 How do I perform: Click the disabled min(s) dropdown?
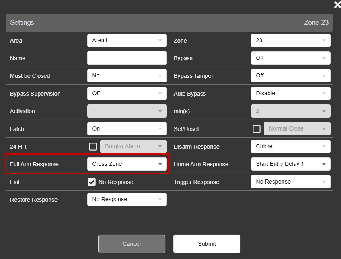click(291, 111)
